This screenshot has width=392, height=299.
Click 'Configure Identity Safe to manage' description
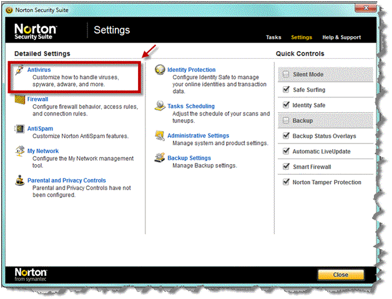(220, 84)
